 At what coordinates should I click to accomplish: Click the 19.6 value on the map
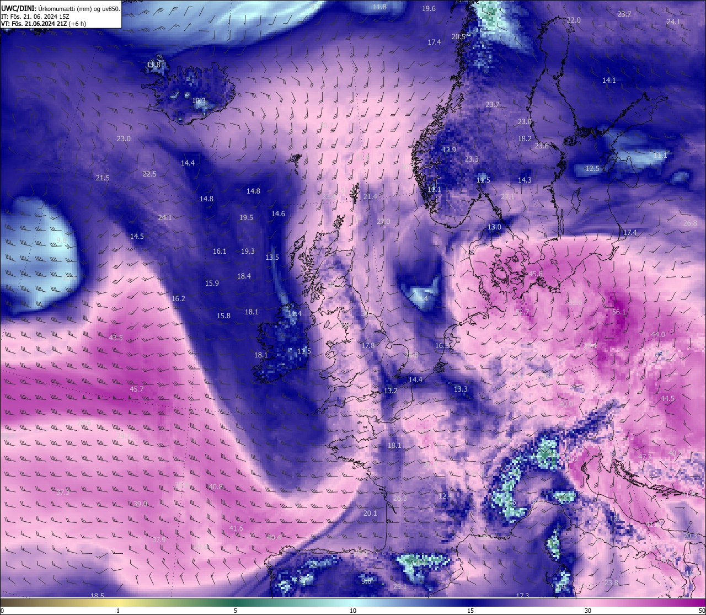(429, 9)
